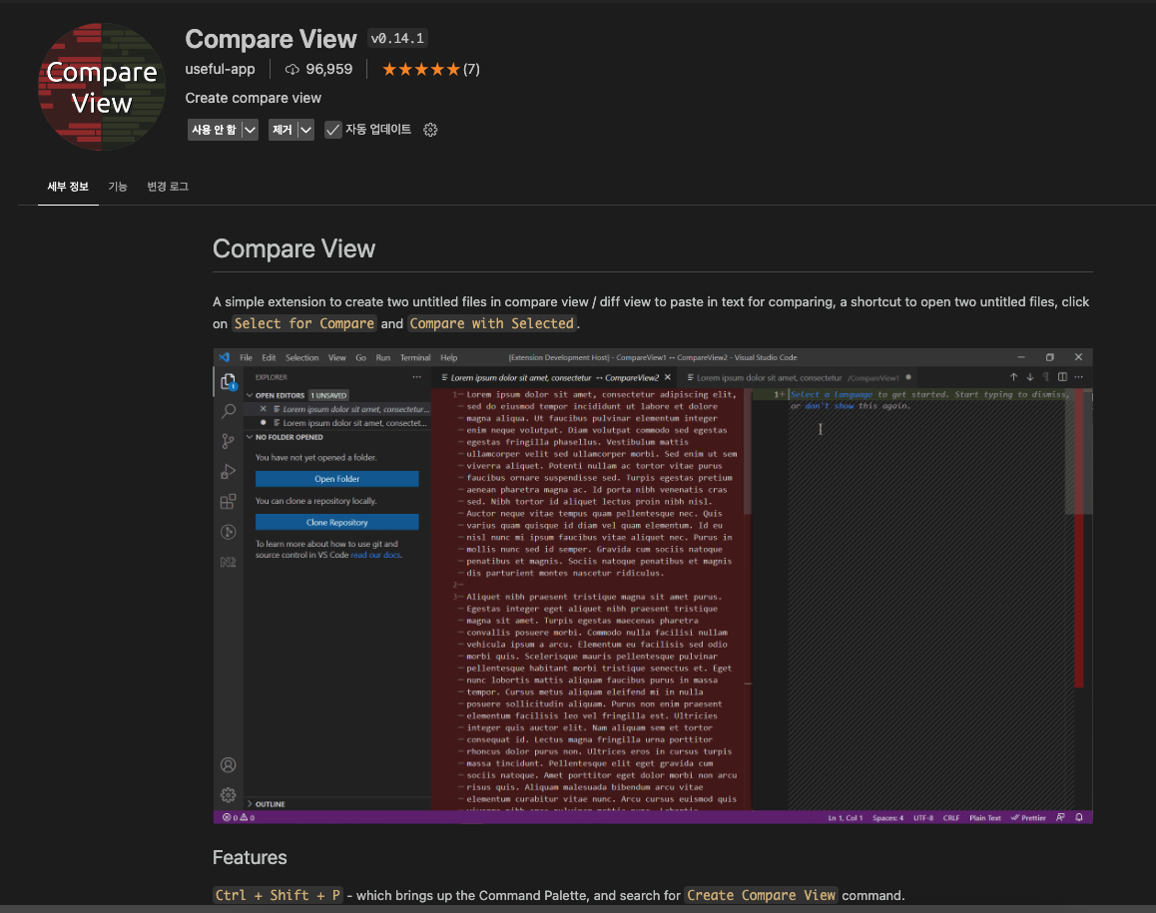Image resolution: width=1156 pixels, height=913 pixels.
Task: Click the 96,959 install count
Action: click(328, 69)
